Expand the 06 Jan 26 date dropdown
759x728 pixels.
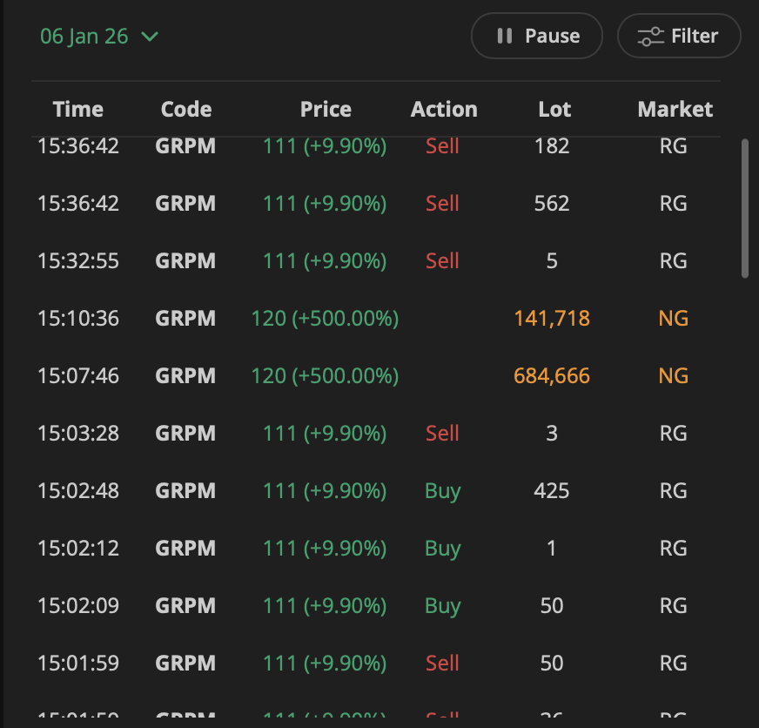pos(98,36)
